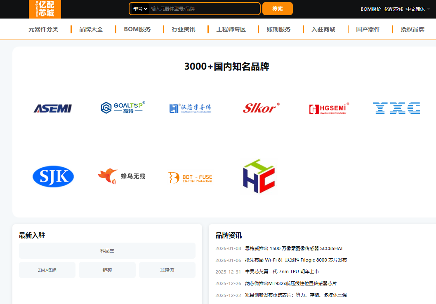Select the ZM/择明 merchant button
This screenshot has width=436, height=304.
[47, 270]
